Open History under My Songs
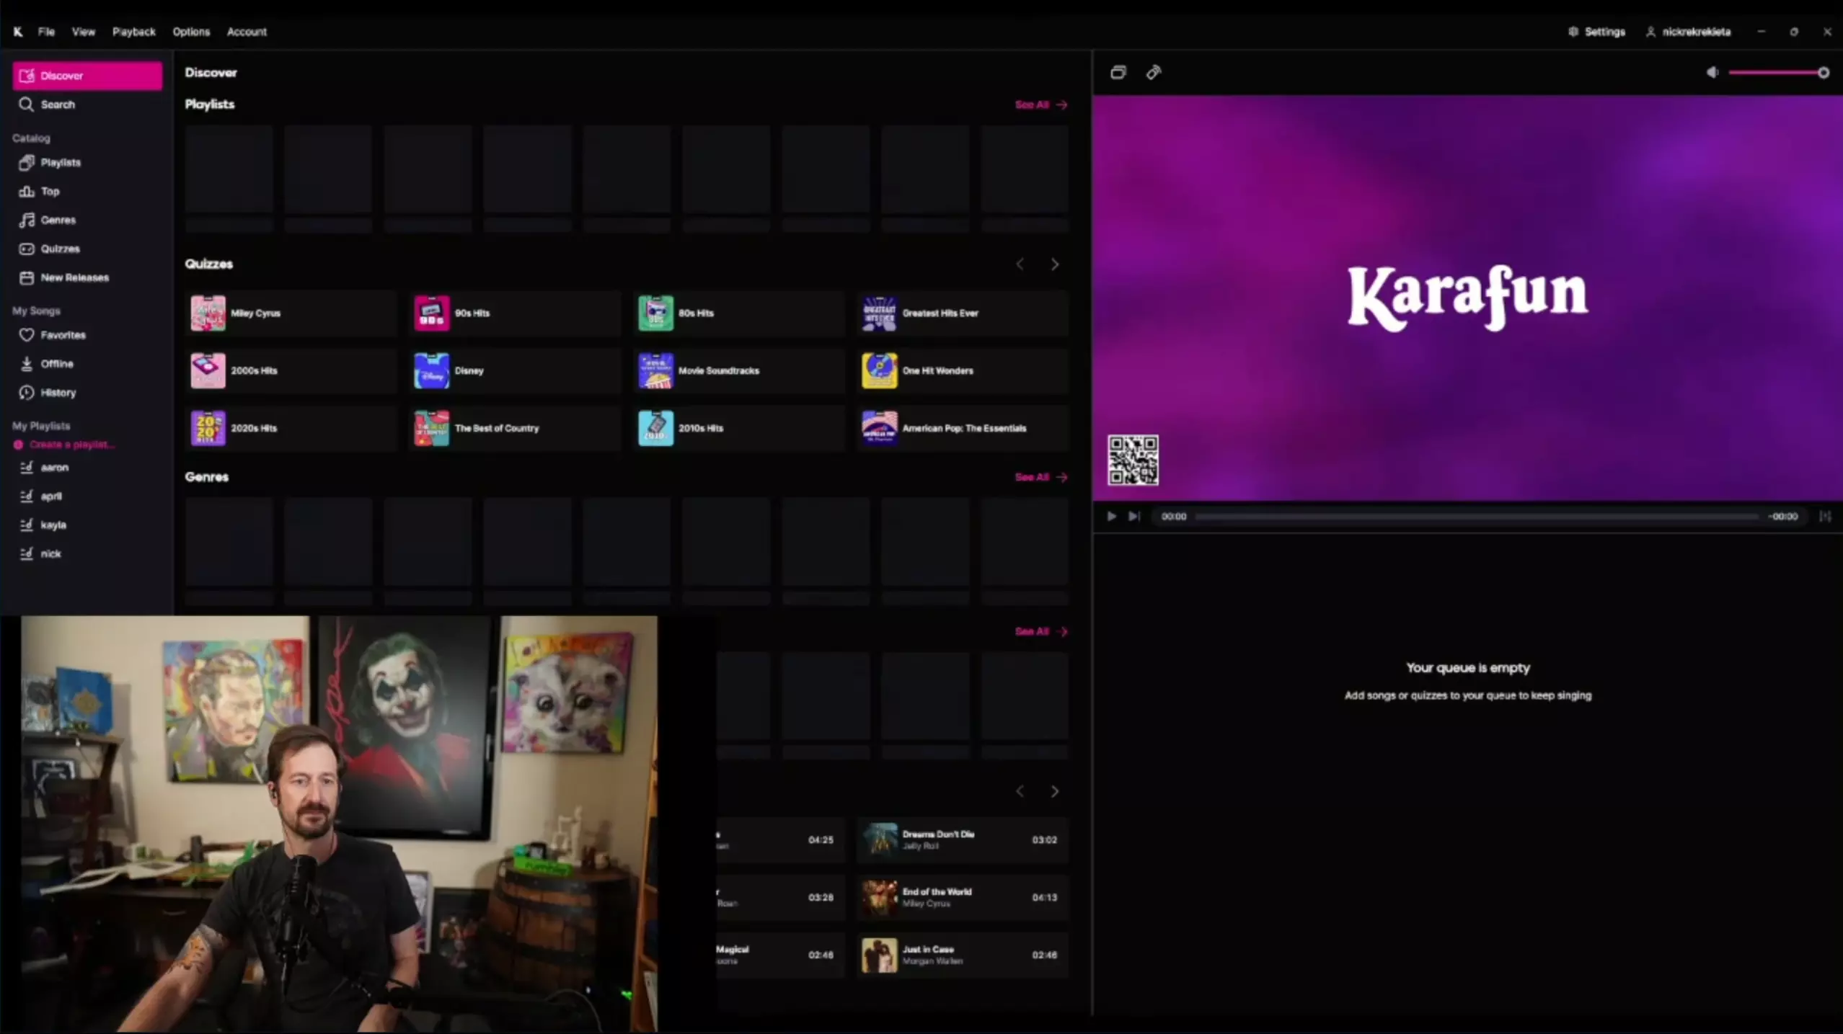This screenshot has height=1034, width=1843. (x=87, y=393)
